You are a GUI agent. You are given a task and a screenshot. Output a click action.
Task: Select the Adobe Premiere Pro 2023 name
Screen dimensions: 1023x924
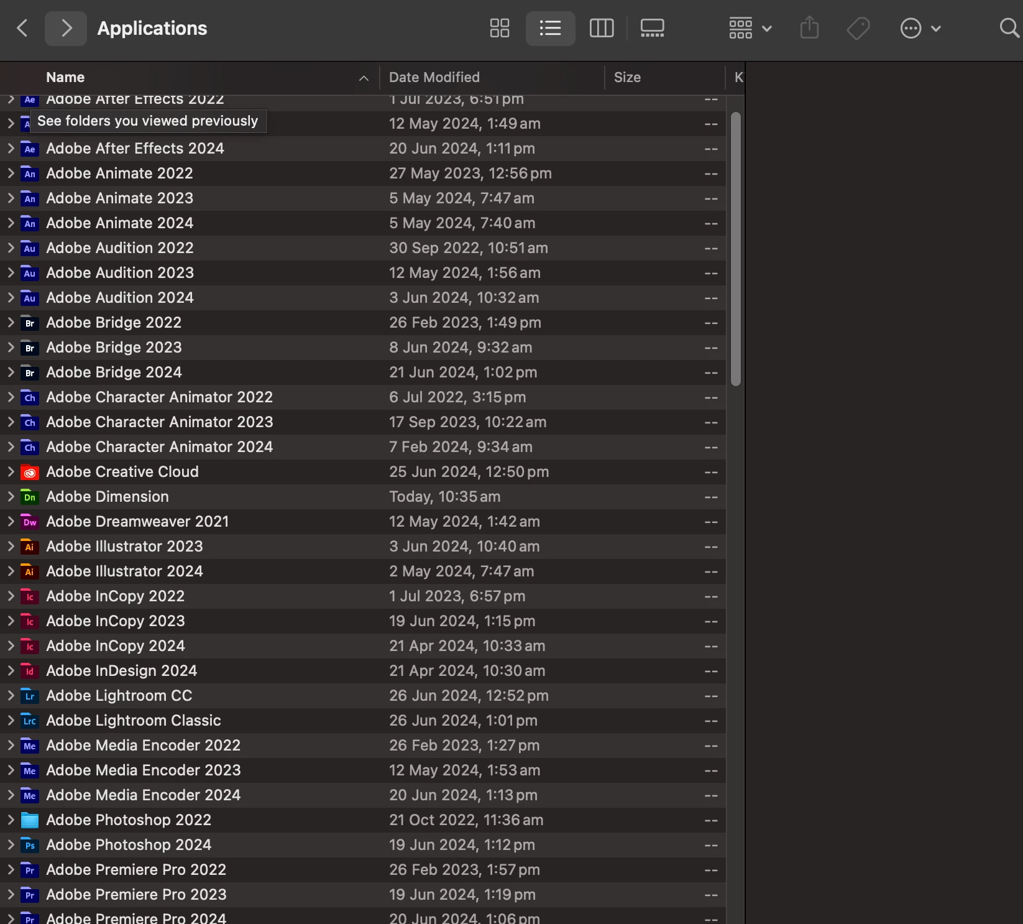(x=137, y=895)
